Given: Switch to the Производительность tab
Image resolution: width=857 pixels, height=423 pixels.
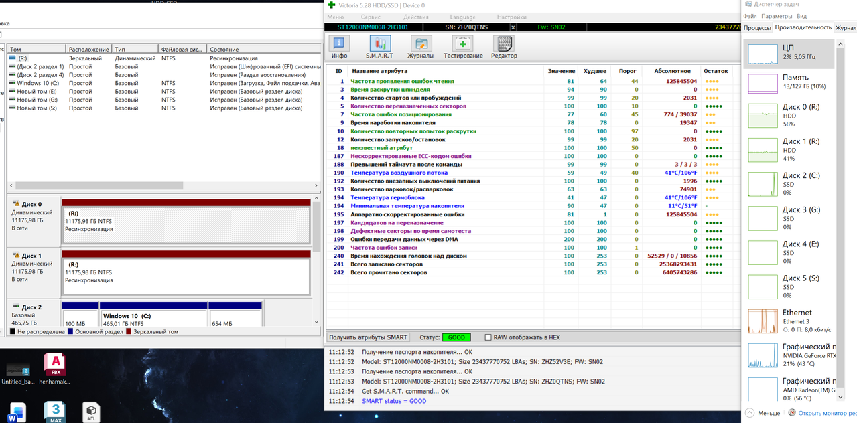Looking at the screenshot, I should [803, 27].
